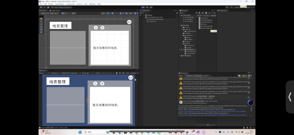Toggle Scene view lighting bulb icon
The height and width of the screenshot is (135, 294).
click(113, 13)
